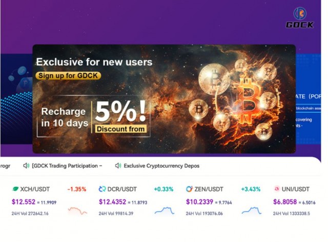Select the XCH/USDT trading pair

click(x=37, y=189)
